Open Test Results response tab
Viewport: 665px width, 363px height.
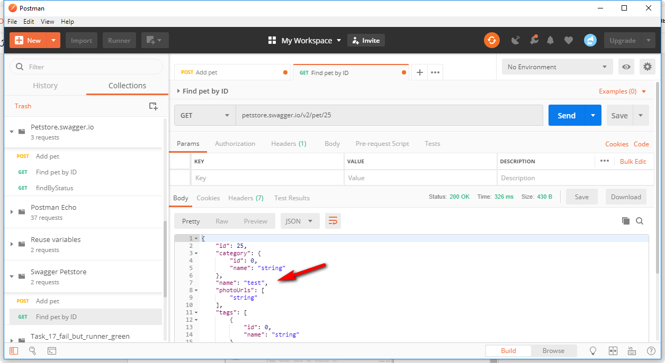(x=292, y=198)
